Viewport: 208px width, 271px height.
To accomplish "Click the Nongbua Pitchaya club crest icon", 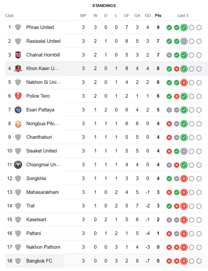I will 18,124.
